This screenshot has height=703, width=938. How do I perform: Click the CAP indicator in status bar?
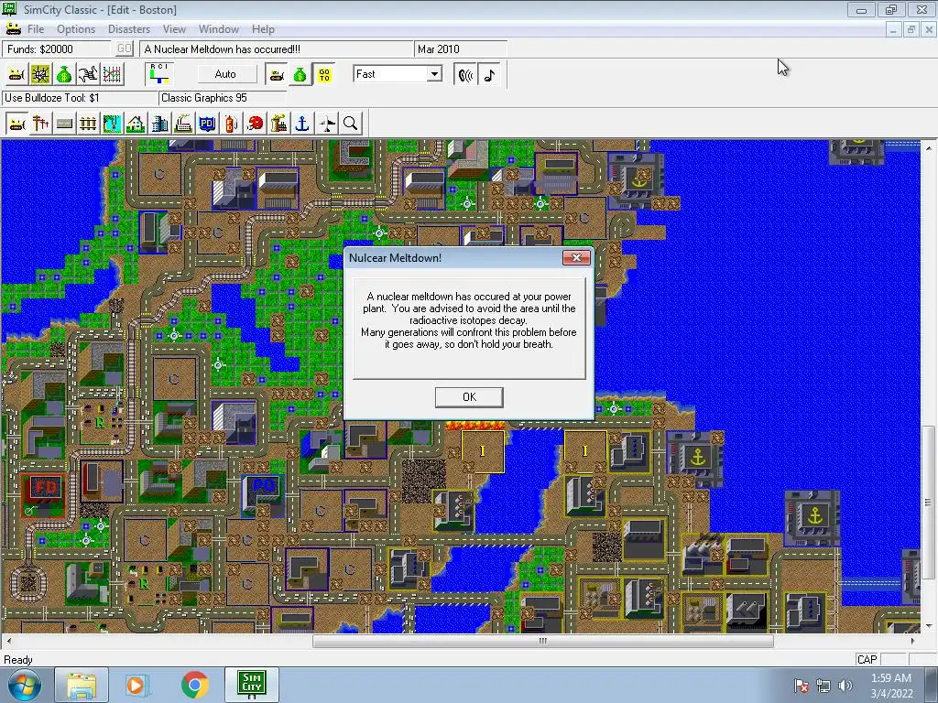click(867, 659)
